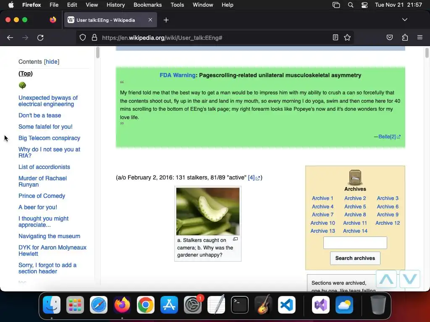The width and height of the screenshot is (430, 322).
Task: Open the View menu
Action: click(x=92, y=5)
